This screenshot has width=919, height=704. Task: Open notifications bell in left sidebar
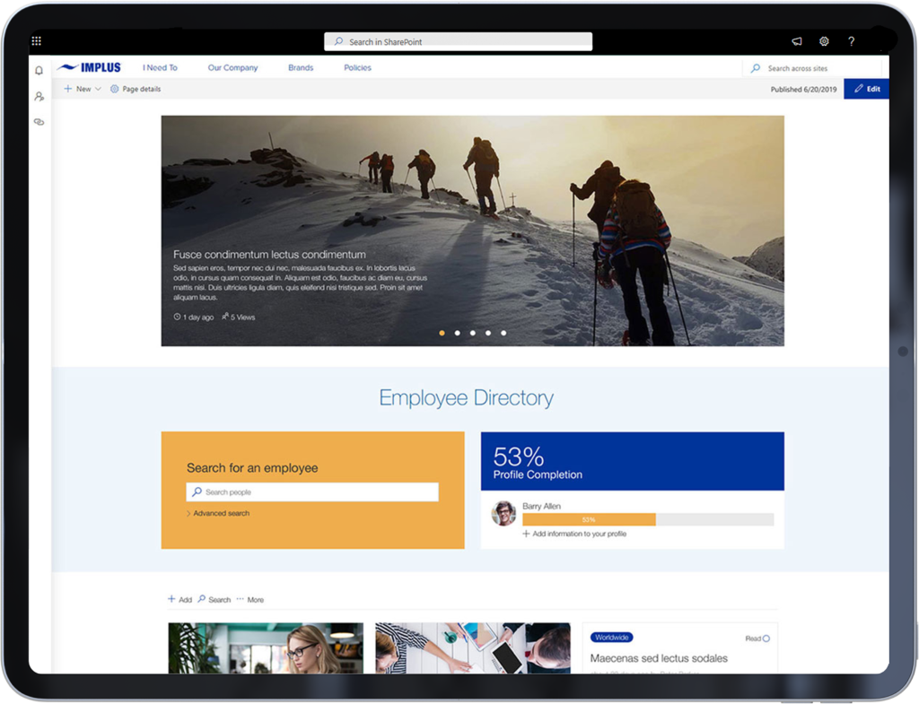(38, 69)
